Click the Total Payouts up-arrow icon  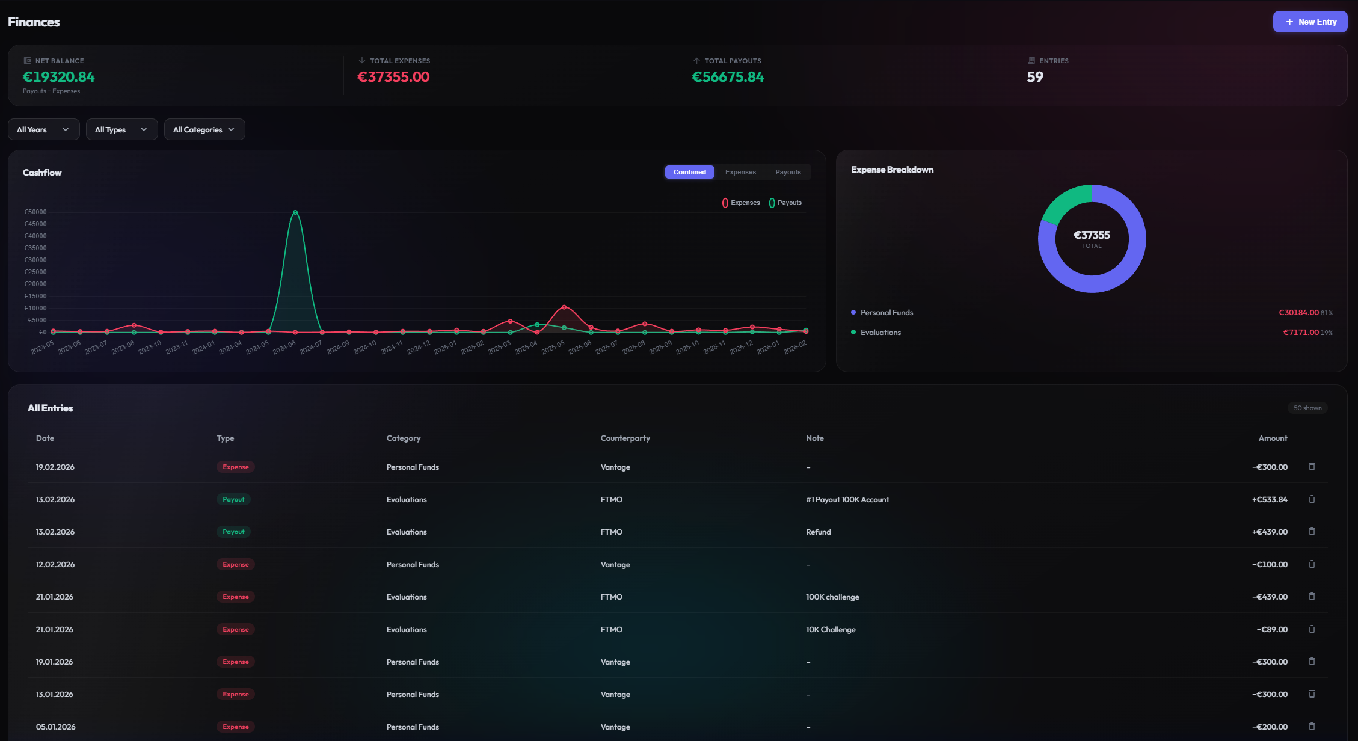tap(696, 60)
